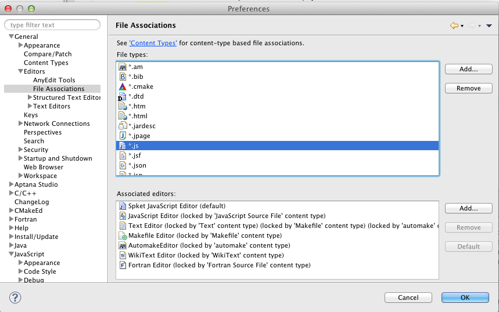The image size is (499, 312).
Task: Select Spket JavaScript Editor (default) row
Action: coord(278,206)
